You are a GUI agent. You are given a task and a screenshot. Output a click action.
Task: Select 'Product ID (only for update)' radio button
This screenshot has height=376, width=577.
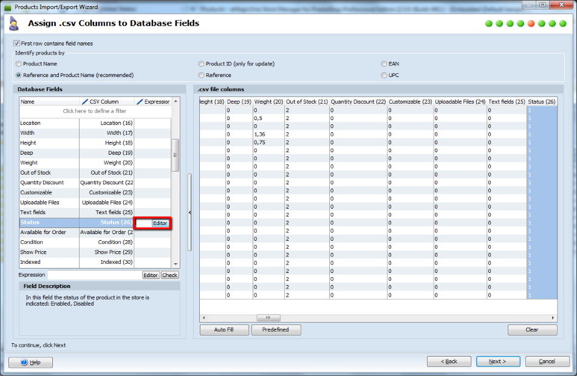[201, 64]
